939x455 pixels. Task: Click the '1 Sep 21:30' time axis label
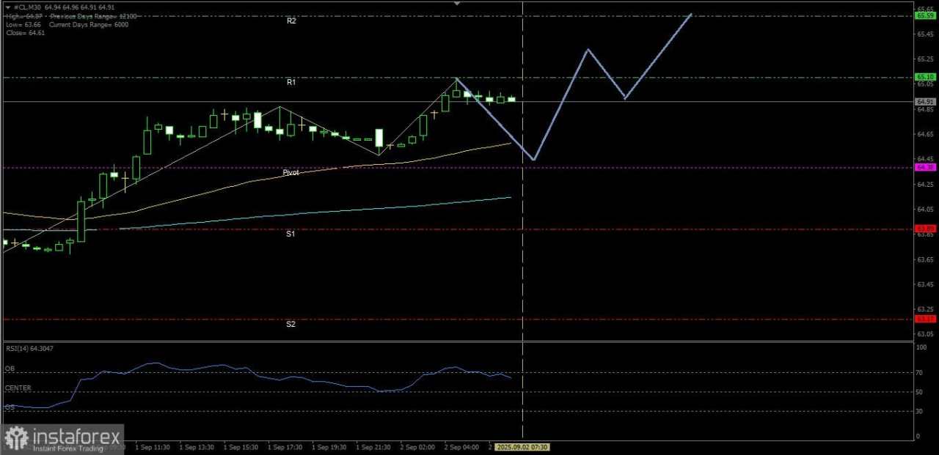(x=374, y=446)
